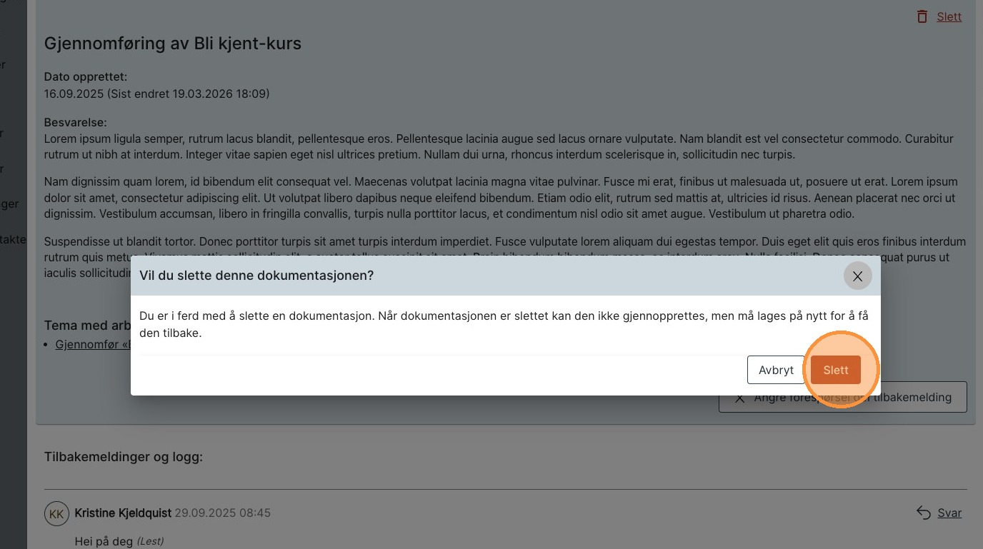The image size is (983, 549).
Task: Click the trash can icon beside Slett
Action: (x=922, y=16)
